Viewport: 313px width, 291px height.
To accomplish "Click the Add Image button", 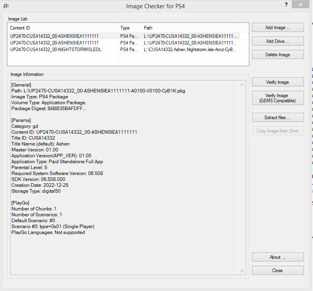I will (278, 28).
